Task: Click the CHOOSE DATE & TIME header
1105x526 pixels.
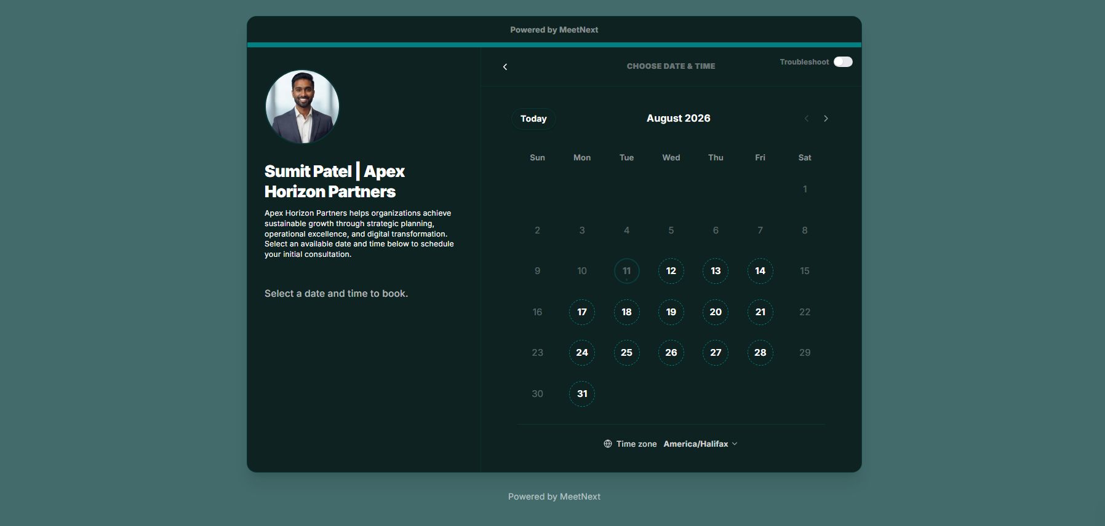Action: pyautogui.click(x=671, y=66)
